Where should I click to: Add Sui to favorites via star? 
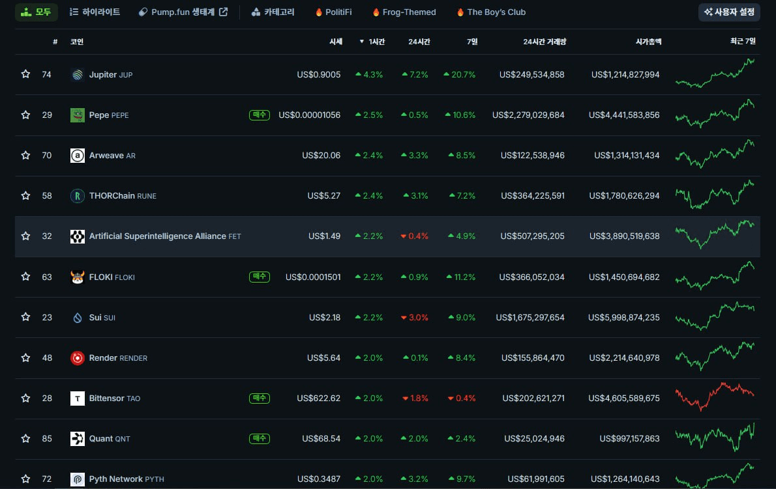tap(25, 317)
